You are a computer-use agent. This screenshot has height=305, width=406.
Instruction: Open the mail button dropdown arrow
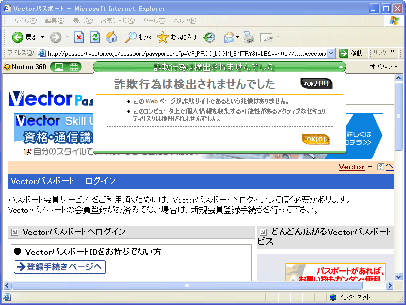(237, 37)
